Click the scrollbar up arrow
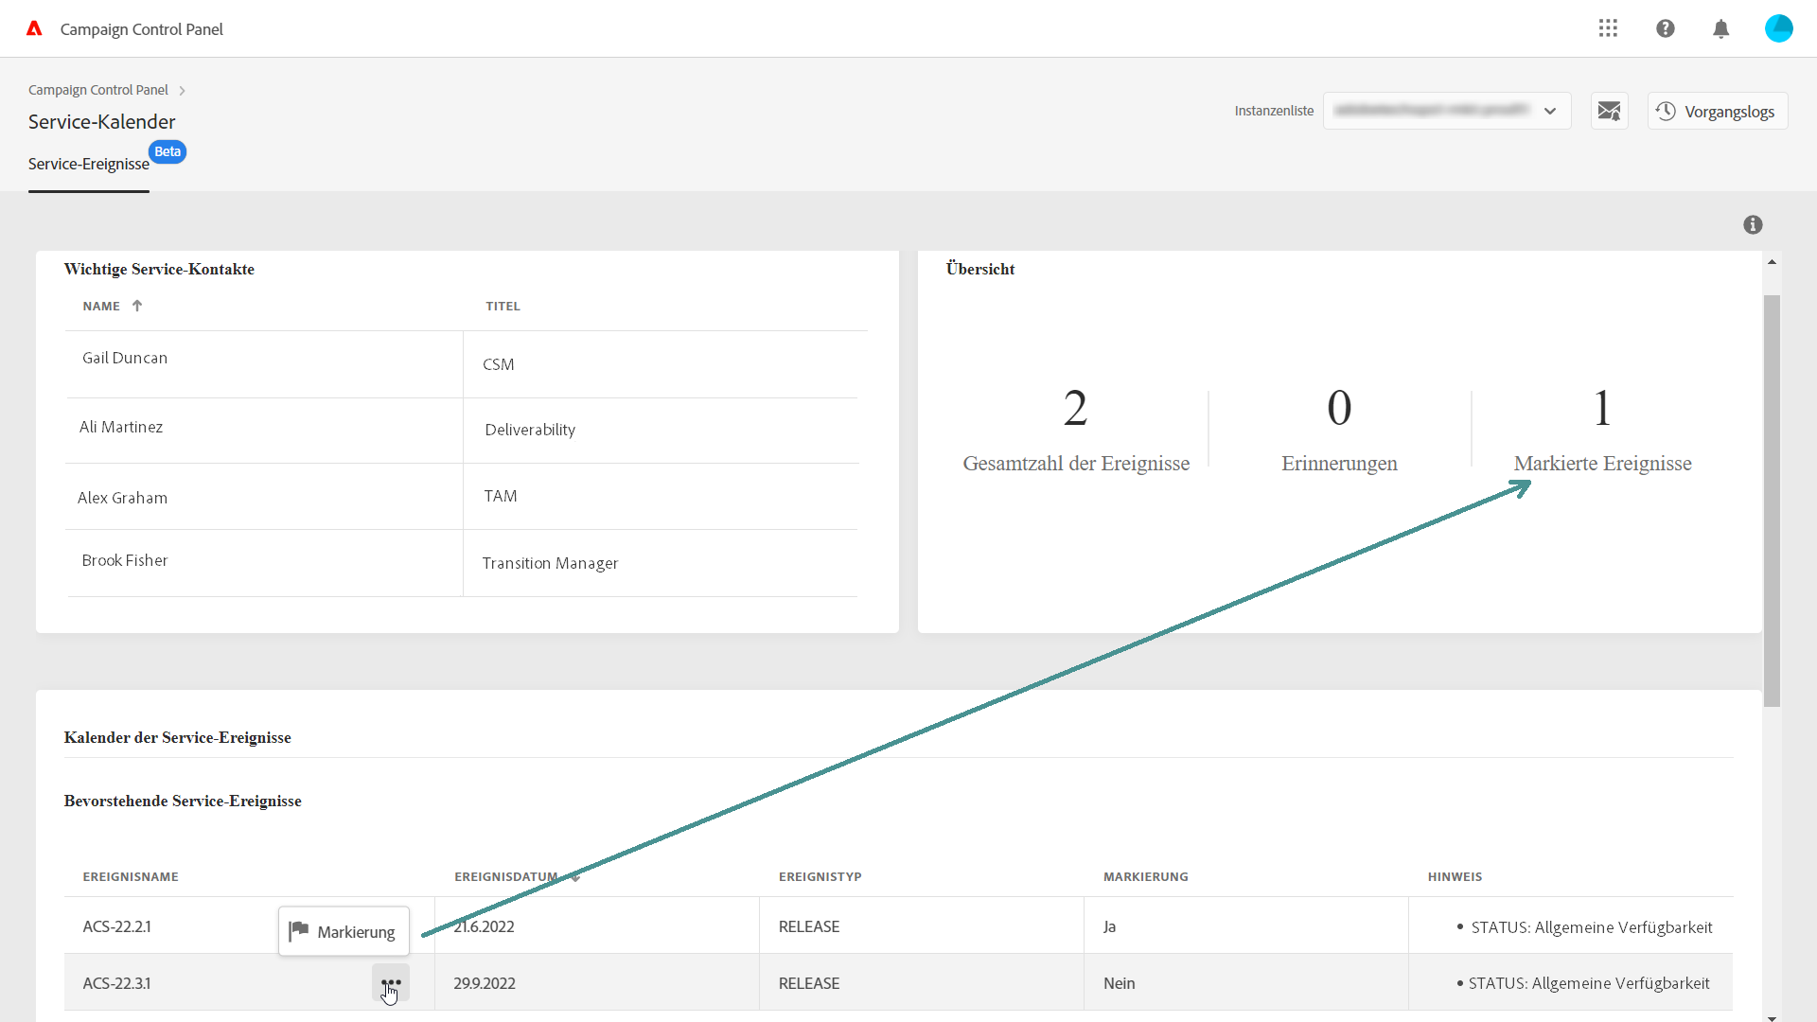Viewport: 1817px width, 1022px height. click(x=1772, y=262)
